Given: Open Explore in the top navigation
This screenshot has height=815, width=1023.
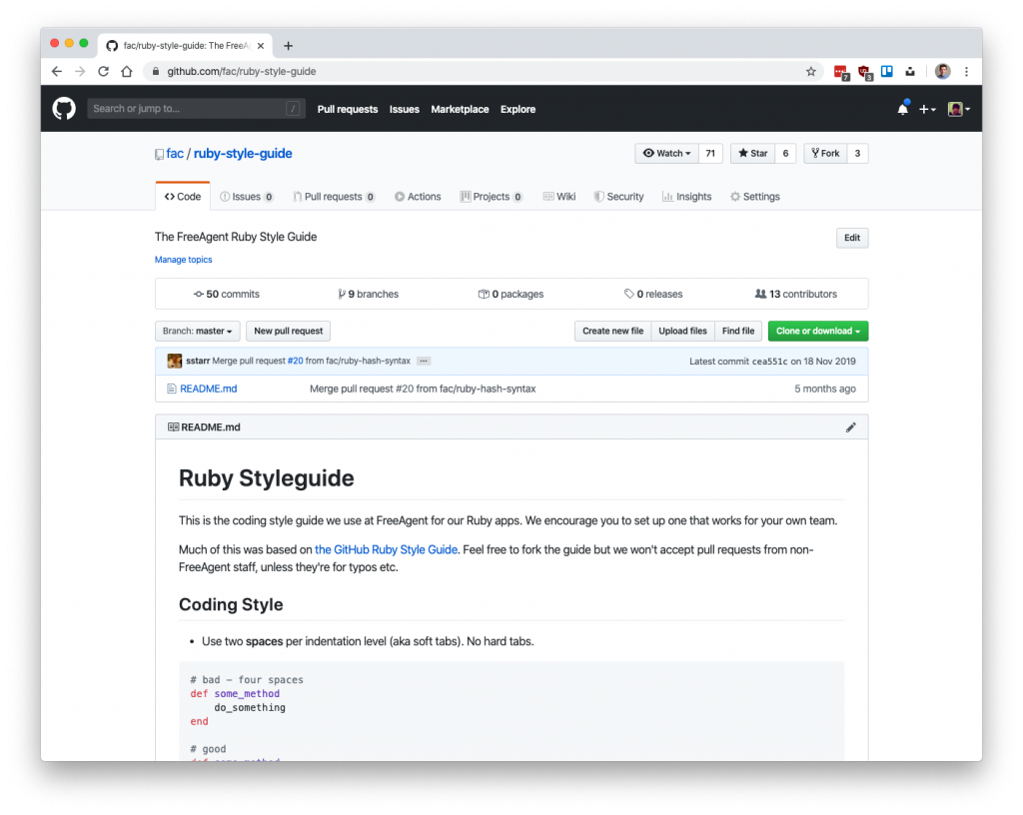Looking at the screenshot, I should [518, 110].
